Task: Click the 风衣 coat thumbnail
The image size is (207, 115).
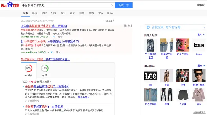Action: click(x=199, y=95)
